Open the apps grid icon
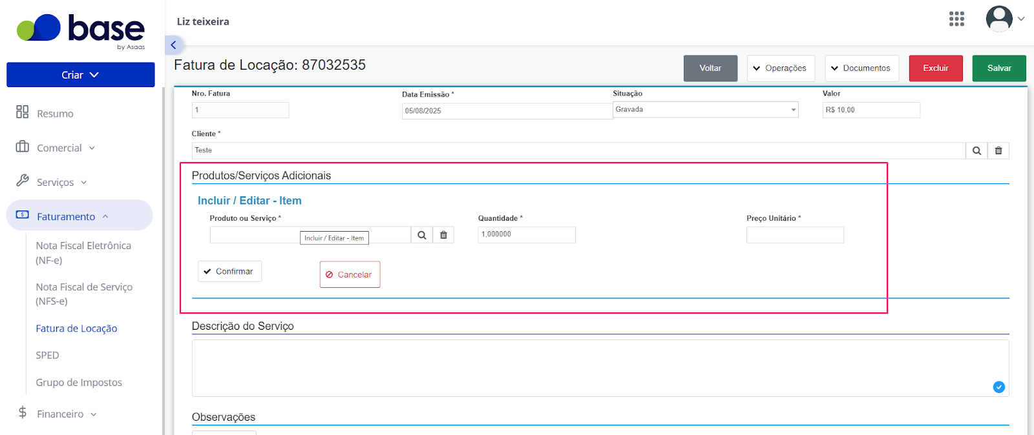The image size is (1034, 435). (x=956, y=19)
